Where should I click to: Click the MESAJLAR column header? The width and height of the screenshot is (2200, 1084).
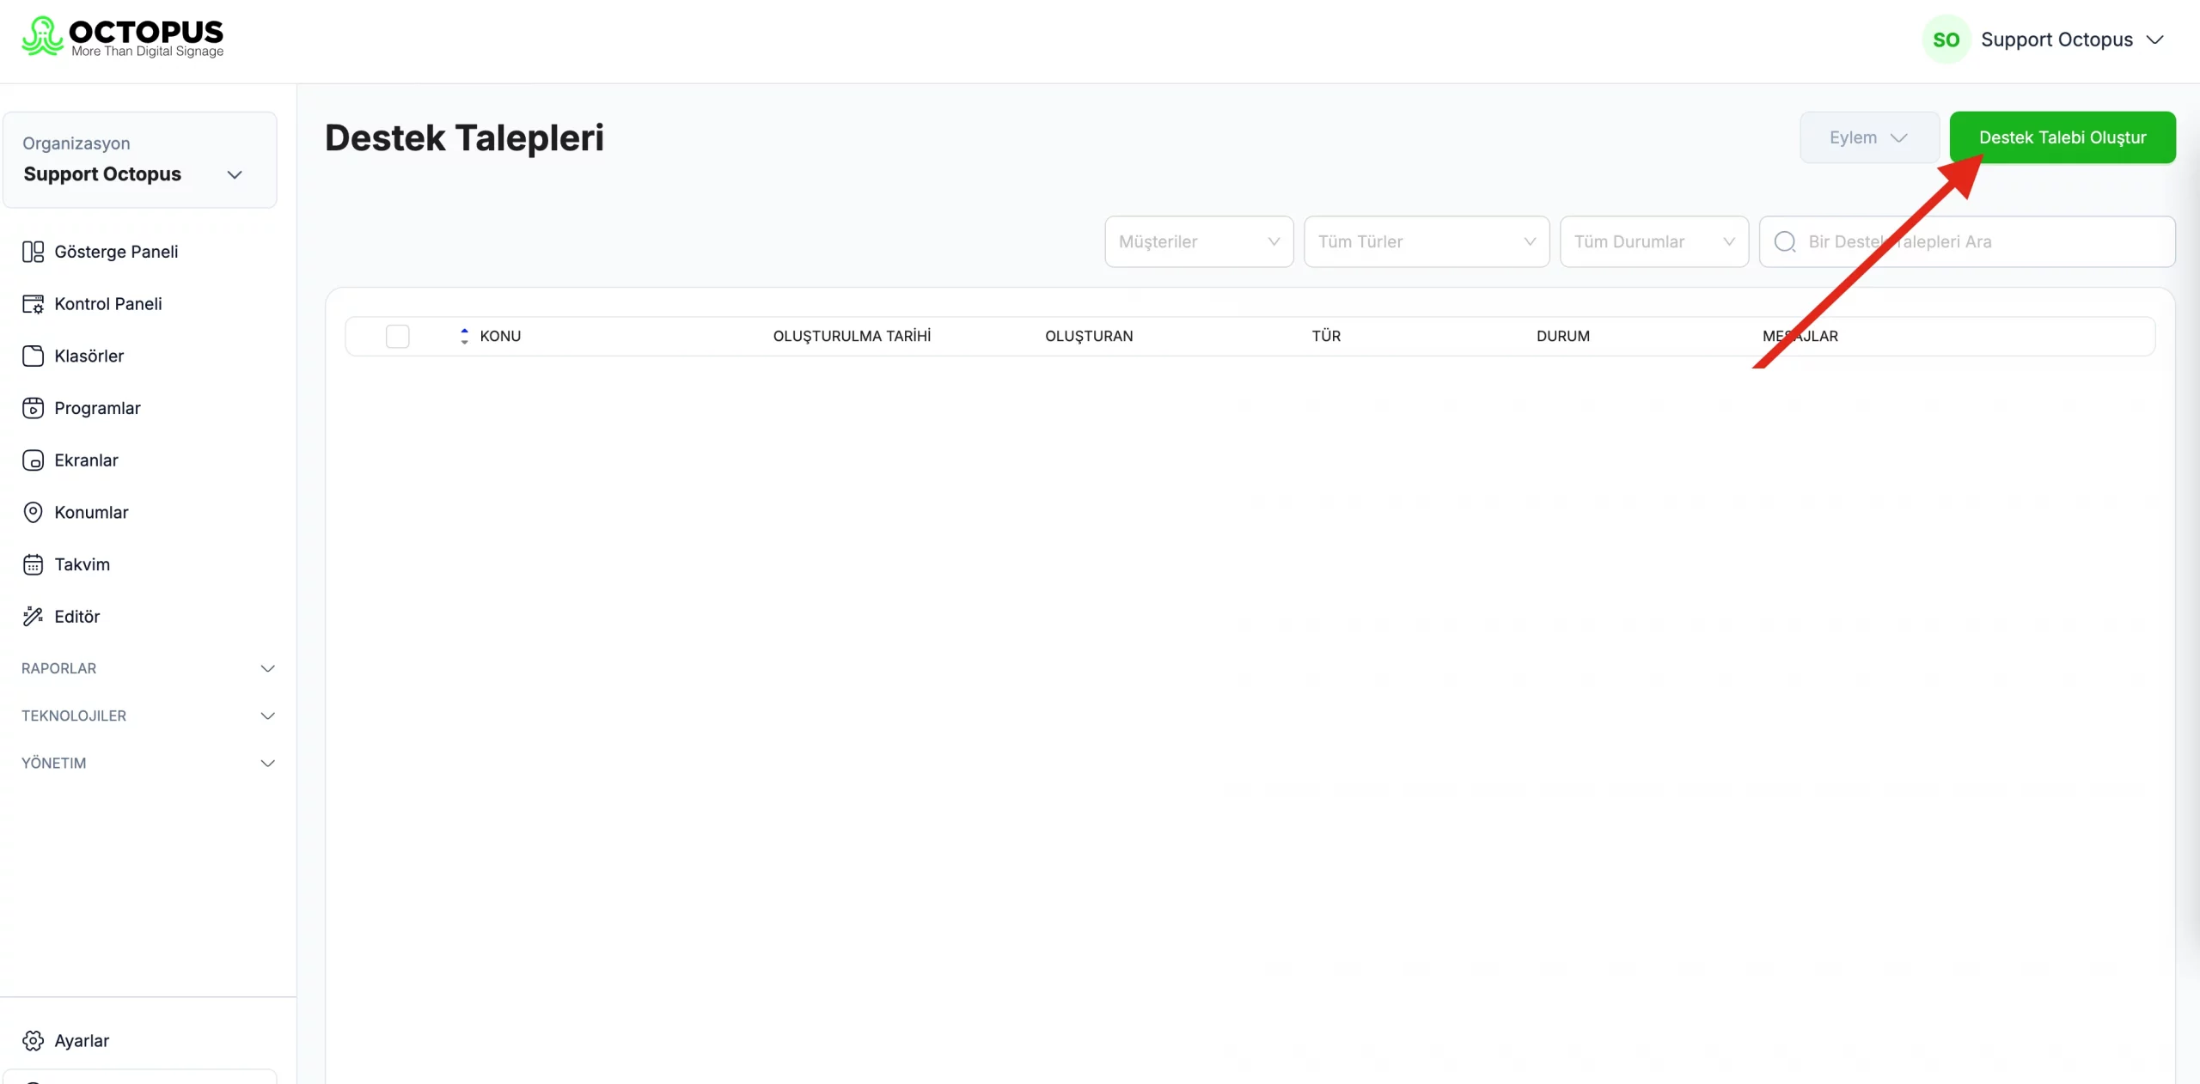1800,336
